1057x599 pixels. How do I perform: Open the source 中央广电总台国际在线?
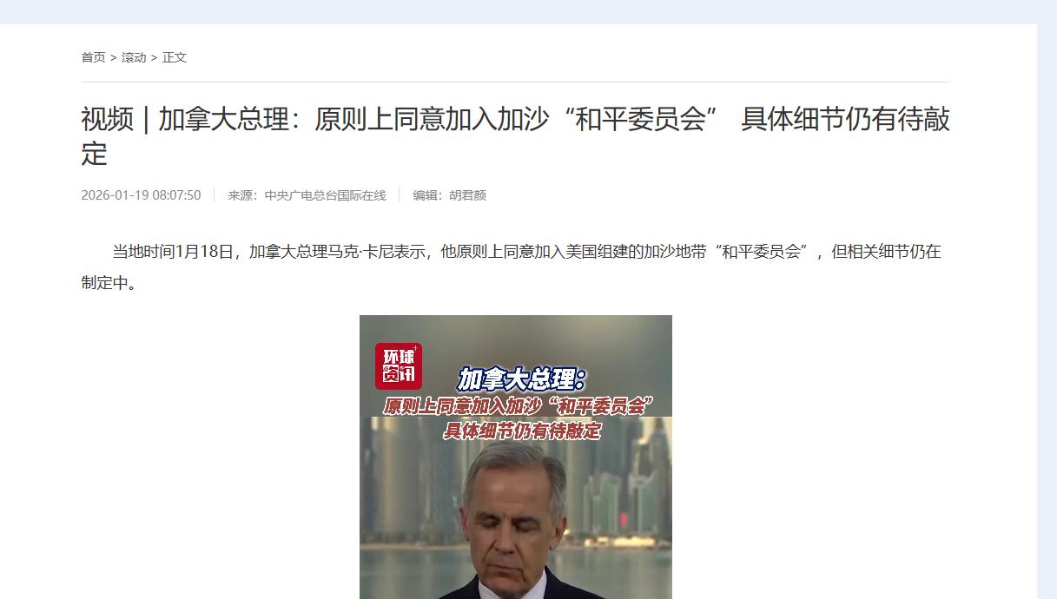coord(325,195)
